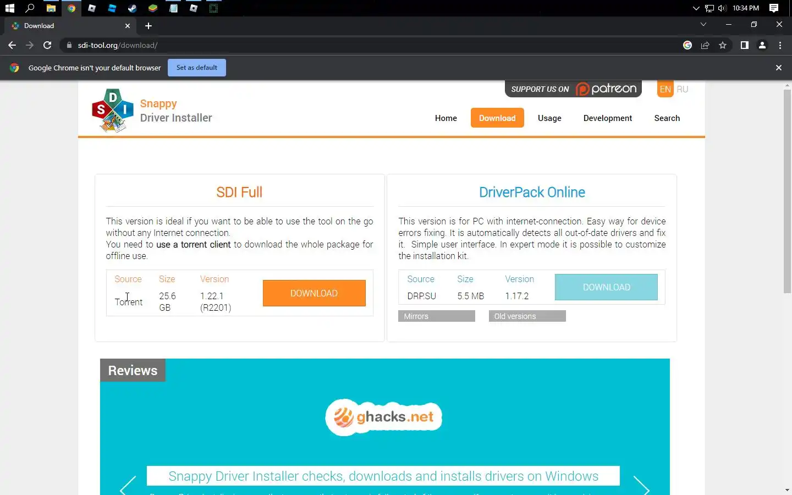Open the Mirrors button
Viewport: 792px width, 495px height.
[437, 316]
